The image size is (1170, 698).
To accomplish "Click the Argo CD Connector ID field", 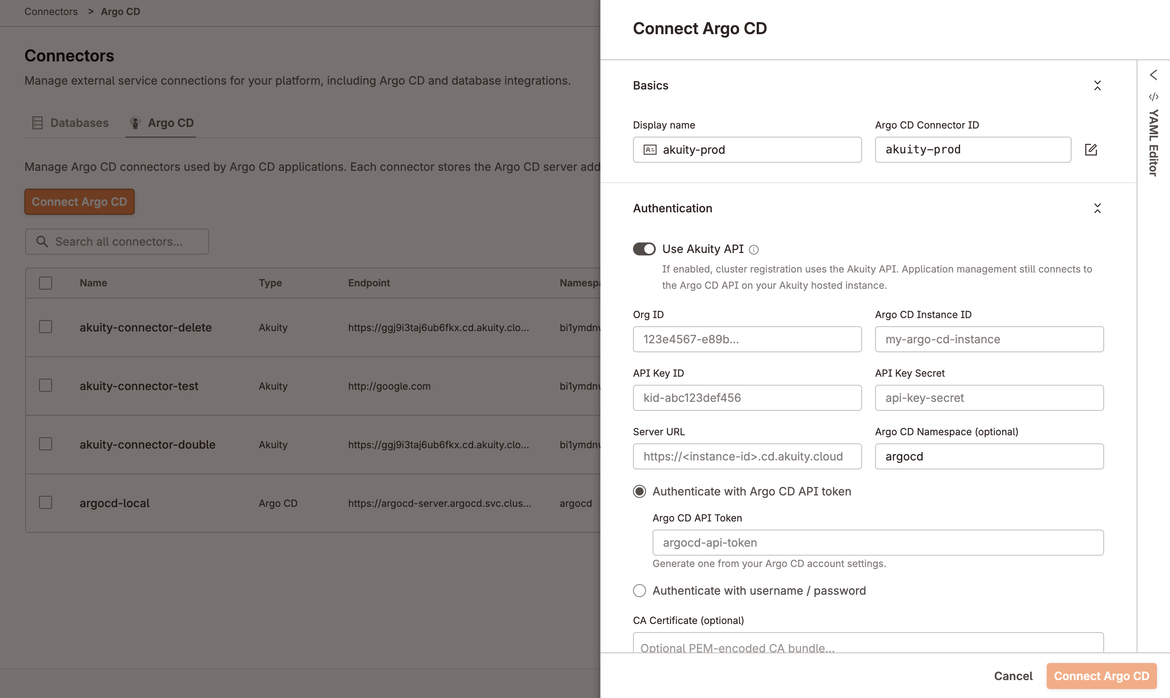I will coord(973,150).
